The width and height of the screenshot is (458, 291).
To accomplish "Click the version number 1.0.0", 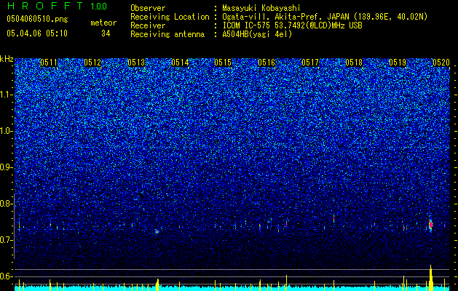I will coord(99,6).
